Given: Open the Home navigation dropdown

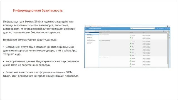Looking at the screenshot, I should pyautogui.click(x=90, y=31).
